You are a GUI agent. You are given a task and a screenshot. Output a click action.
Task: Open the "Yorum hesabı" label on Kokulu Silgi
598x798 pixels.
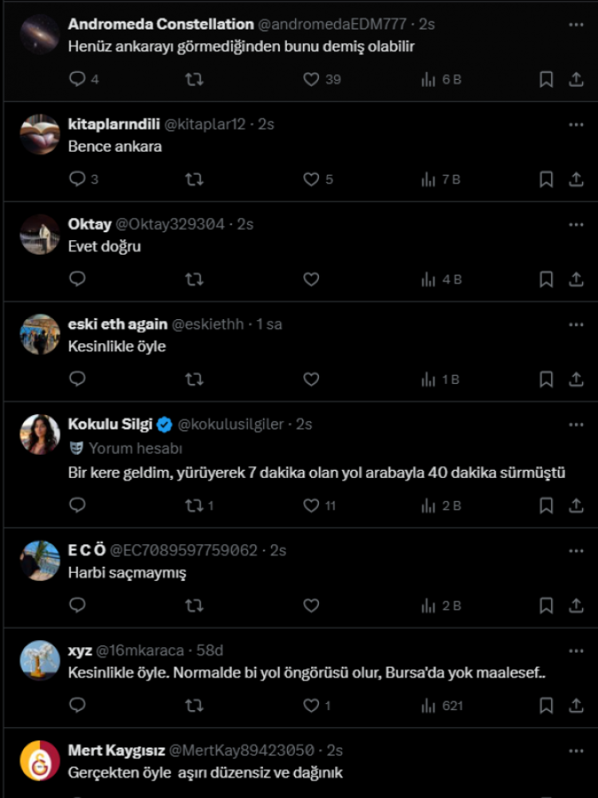135,448
